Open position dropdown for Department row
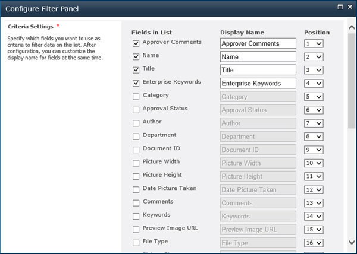This screenshot has width=357, height=254. [x=313, y=136]
